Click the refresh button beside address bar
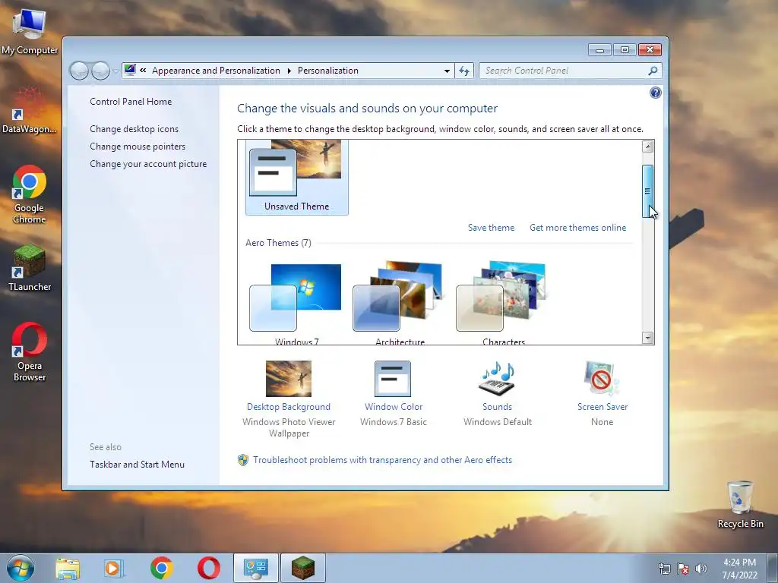Viewport: 778px width, 583px height. pyautogui.click(x=464, y=71)
